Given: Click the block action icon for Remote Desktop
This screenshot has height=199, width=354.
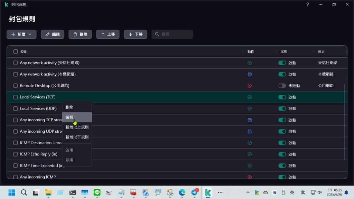Looking at the screenshot, I should pyautogui.click(x=250, y=86).
